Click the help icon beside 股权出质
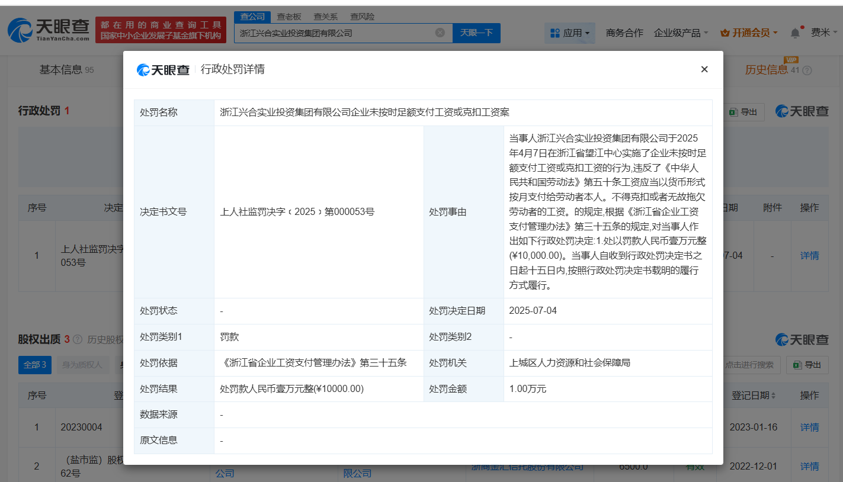This screenshot has width=843, height=482. pos(77,340)
